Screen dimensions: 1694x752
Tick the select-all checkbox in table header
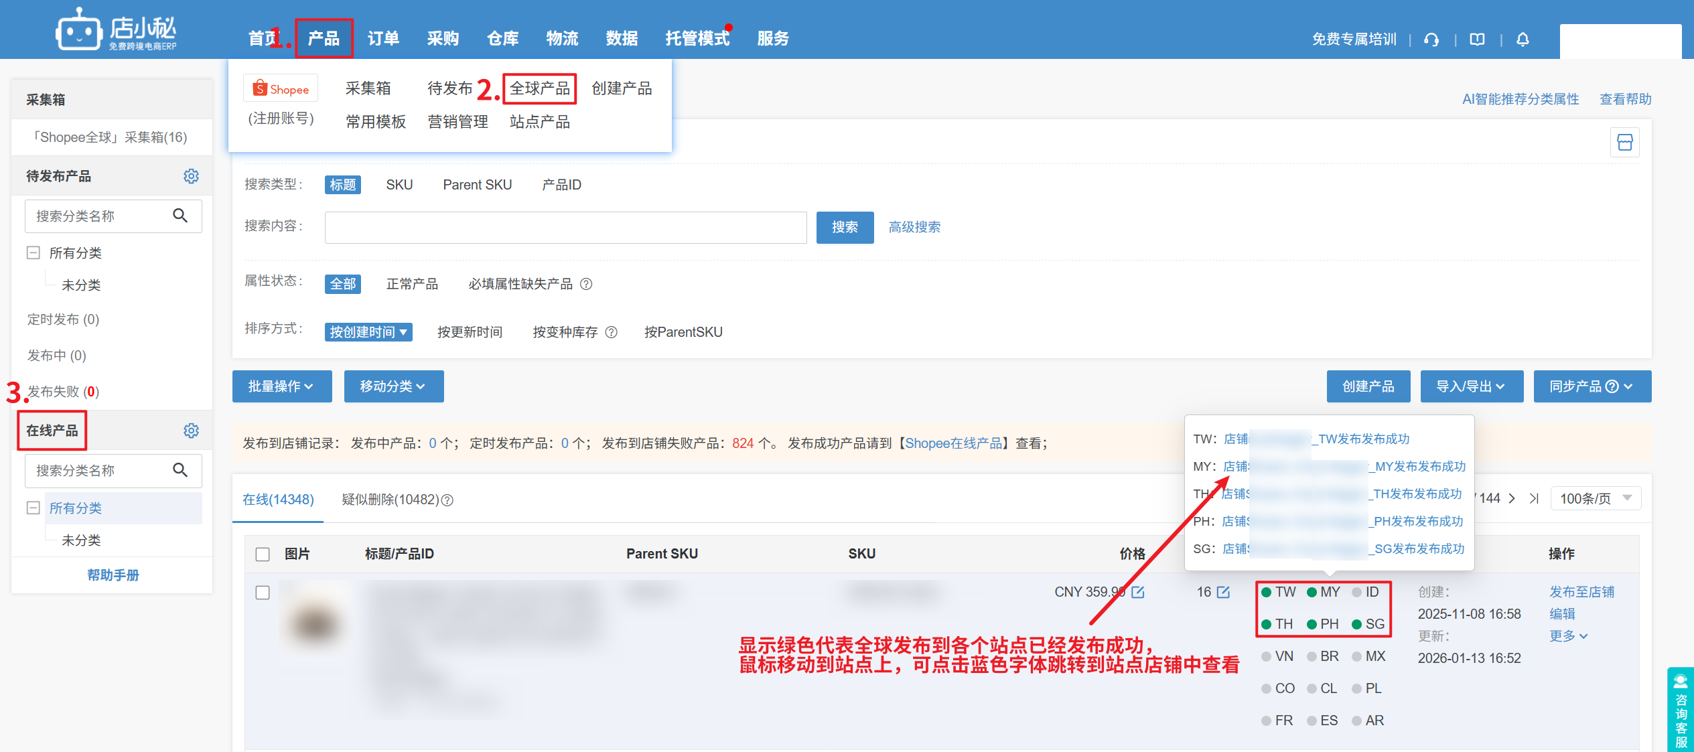[263, 554]
